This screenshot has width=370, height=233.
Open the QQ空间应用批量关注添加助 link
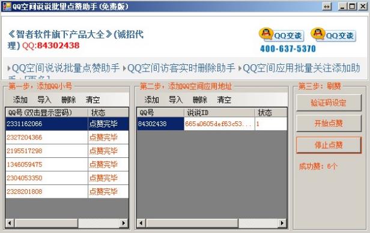[302, 68]
